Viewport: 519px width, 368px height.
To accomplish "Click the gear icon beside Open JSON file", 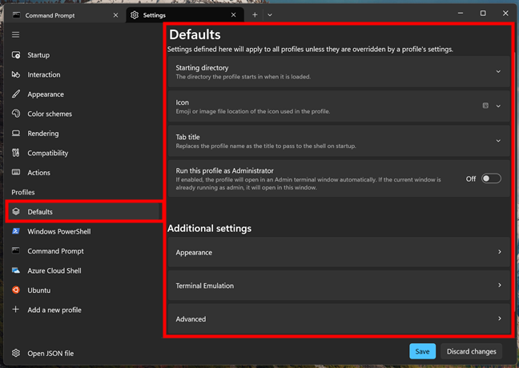I will [x=16, y=353].
